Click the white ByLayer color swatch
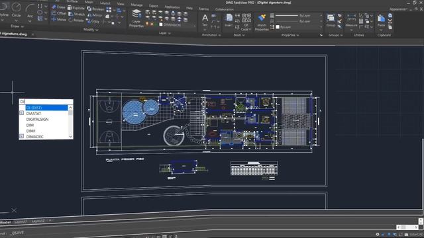The height and width of the screenshot is (238, 424). click(278, 27)
